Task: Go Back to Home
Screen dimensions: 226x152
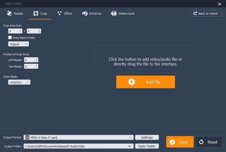Action: (x=206, y=13)
